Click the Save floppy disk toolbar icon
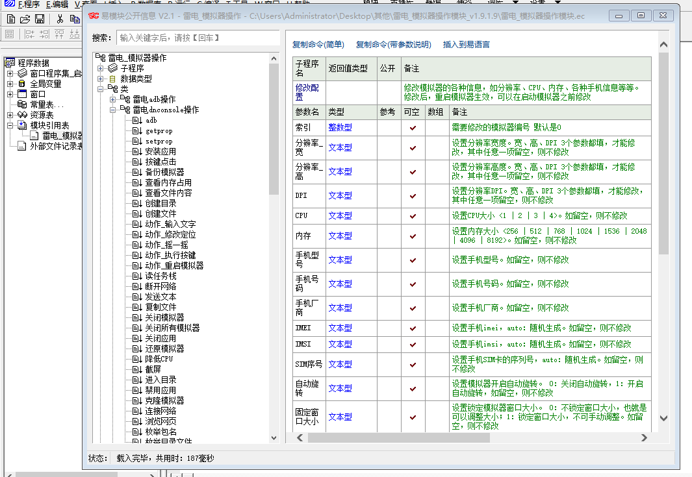Screen dimensions: 692x477 click(x=40, y=19)
